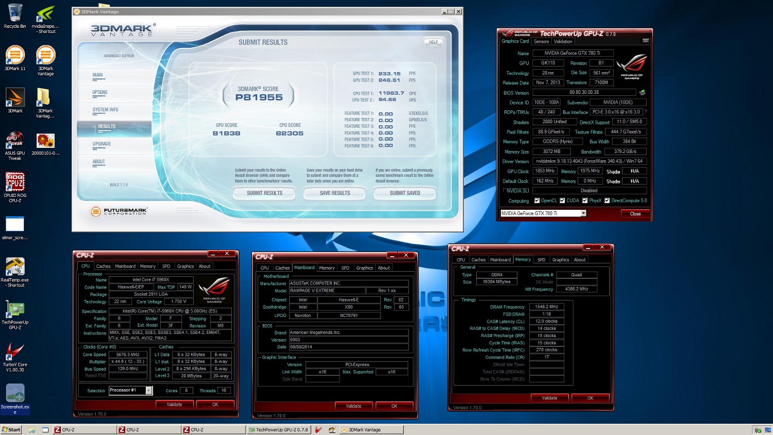This screenshot has width=773, height=435.
Task: Click the Bus Interface question mark in GPU-Z
Action: 646,112
